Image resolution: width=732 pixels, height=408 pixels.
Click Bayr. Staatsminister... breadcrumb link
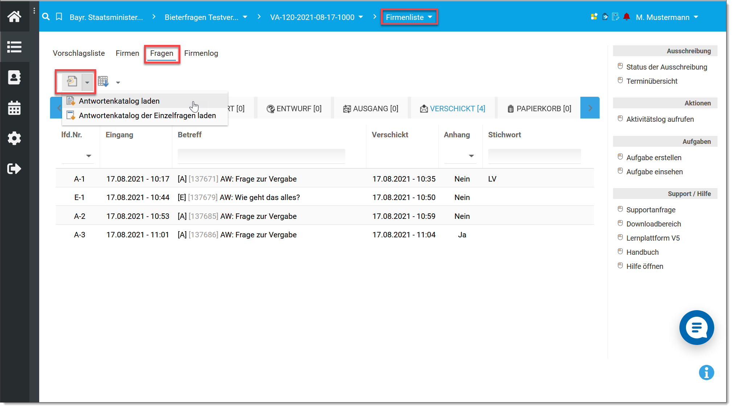(106, 17)
